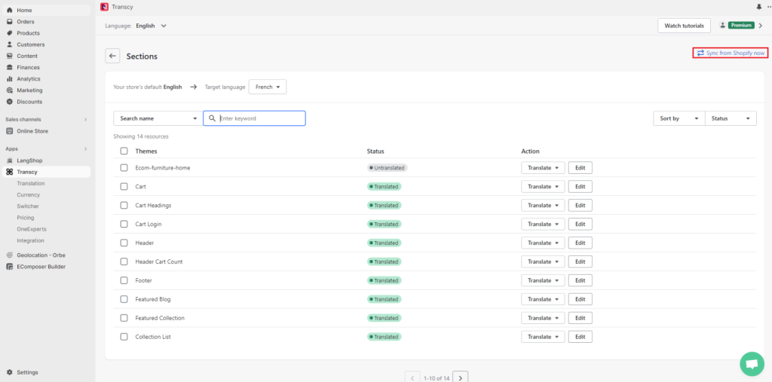The image size is (772, 382).
Task: Click the Online Store icon
Action: (x=9, y=131)
